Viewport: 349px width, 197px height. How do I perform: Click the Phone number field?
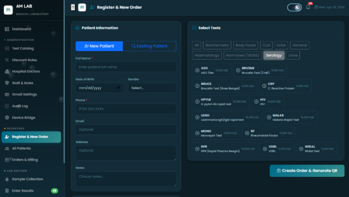tap(126, 109)
